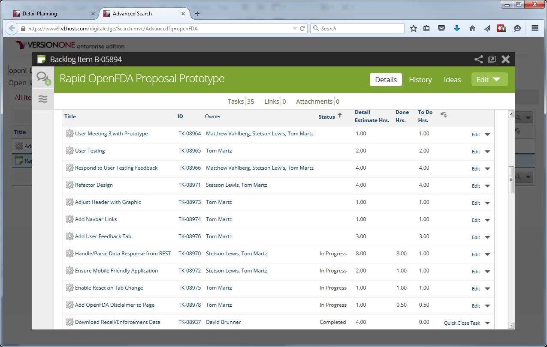Click Edit link for User Meeting 3 row
The width and height of the screenshot is (547, 347).
(x=476, y=135)
